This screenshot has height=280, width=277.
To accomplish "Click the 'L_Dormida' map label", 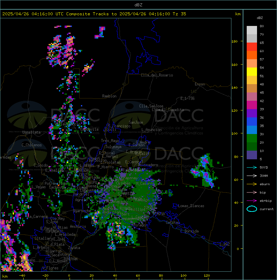I will (x=189, y=231).
